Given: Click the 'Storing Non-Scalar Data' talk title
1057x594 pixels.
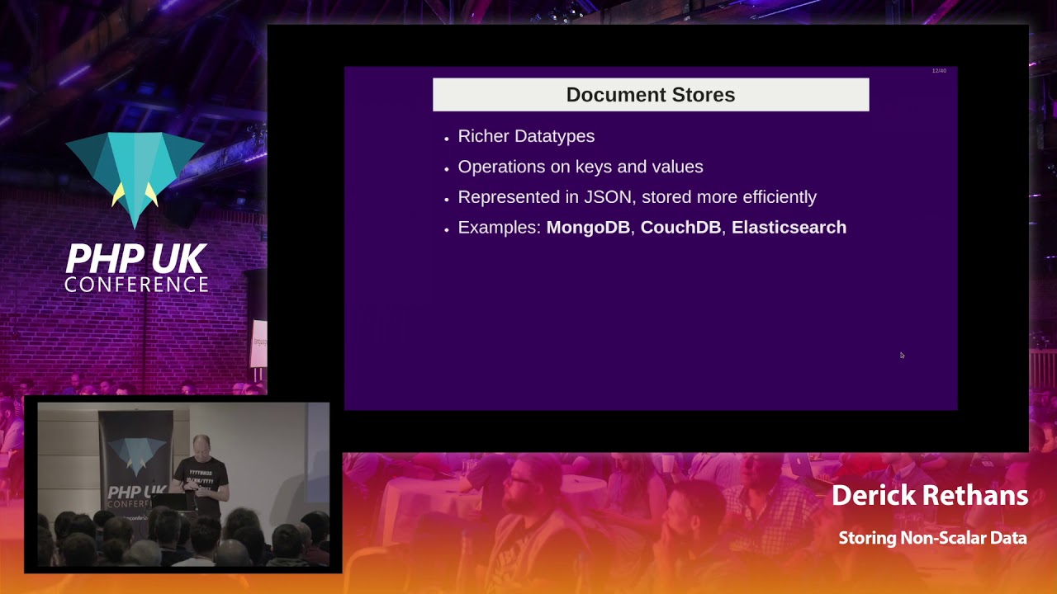Looking at the screenshot, I should [932, 538].
